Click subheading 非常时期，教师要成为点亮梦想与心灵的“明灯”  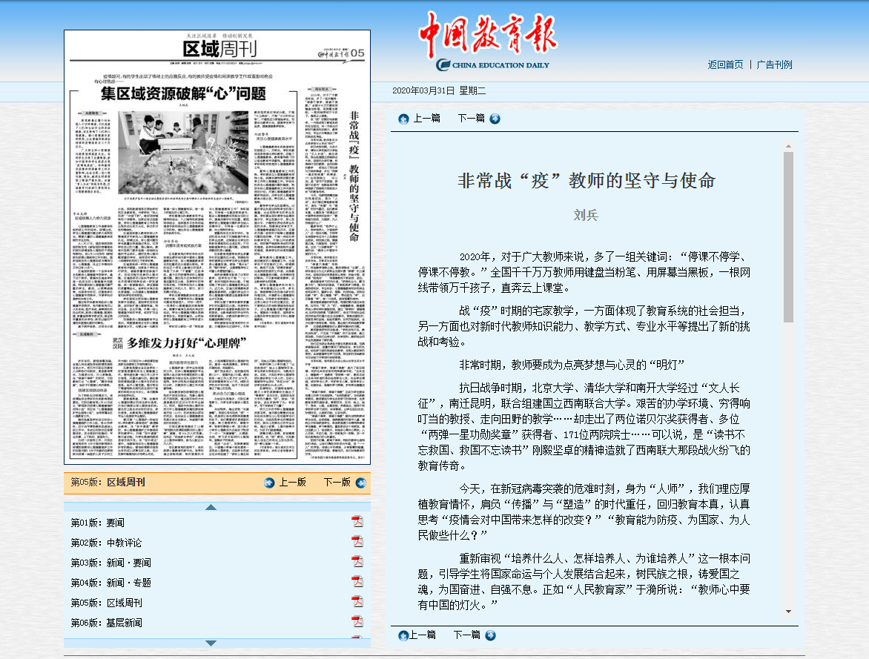pyautogui.click(x=572, y=365)
